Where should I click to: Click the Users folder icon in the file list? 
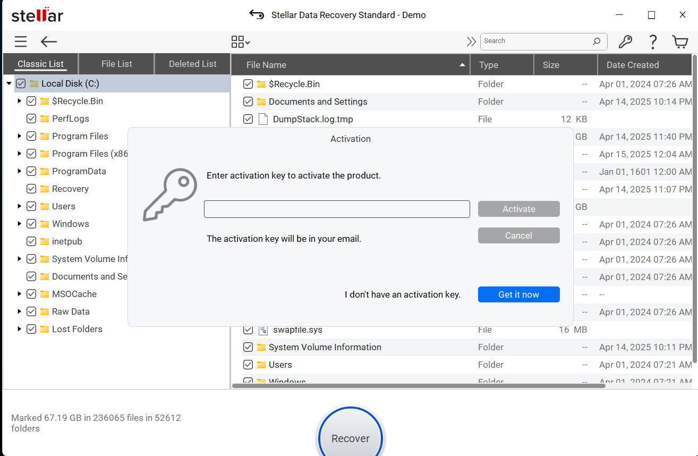[261, 365]
